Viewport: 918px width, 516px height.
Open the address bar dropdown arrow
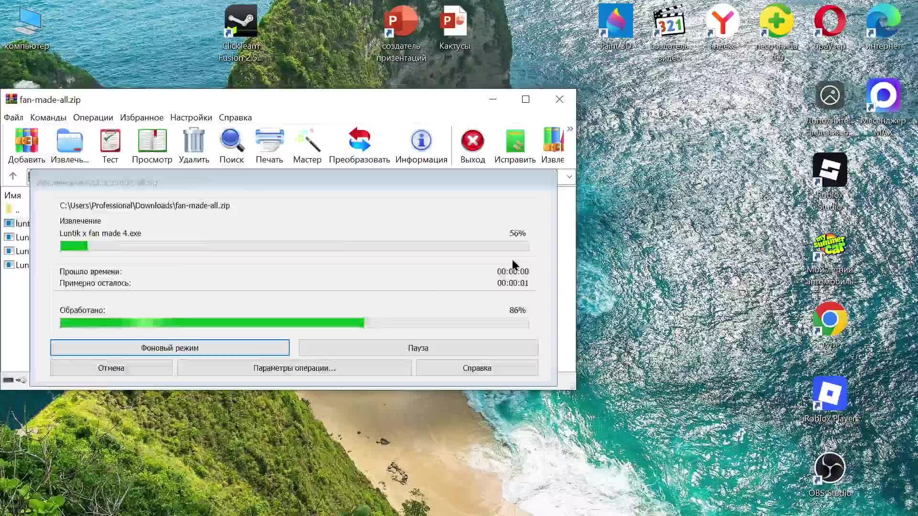569,177
